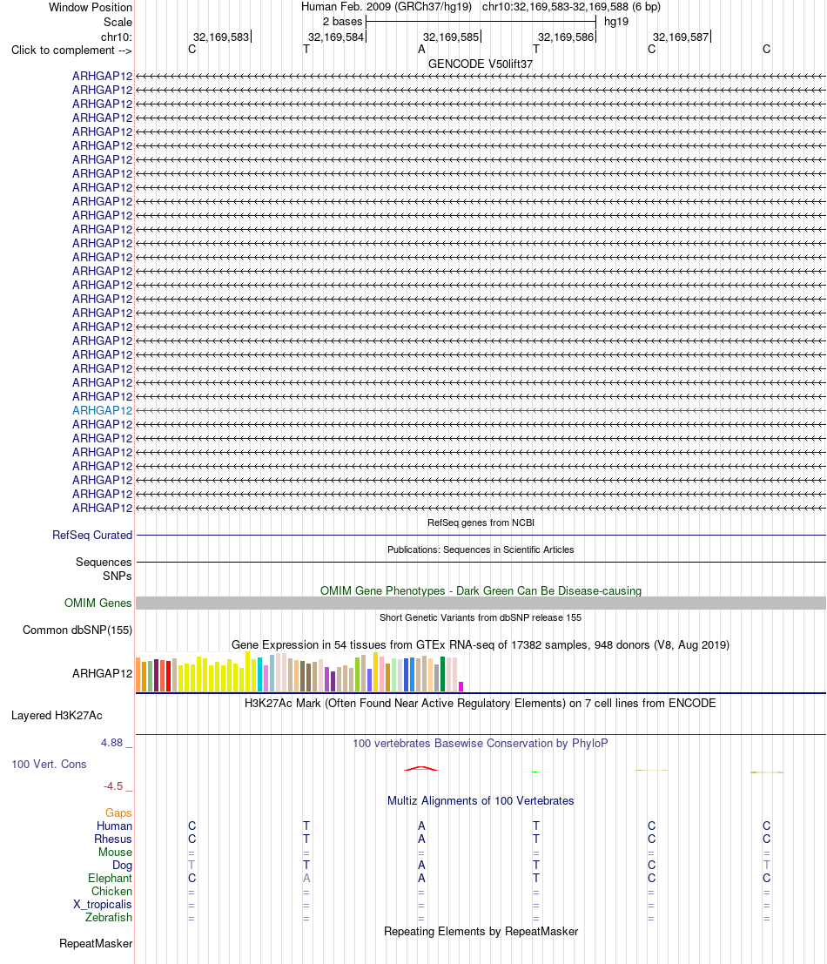The height and width of the screenshot is (964, 827).
Task: Open the RepeatMasker track label
Action: pos(96,944)
